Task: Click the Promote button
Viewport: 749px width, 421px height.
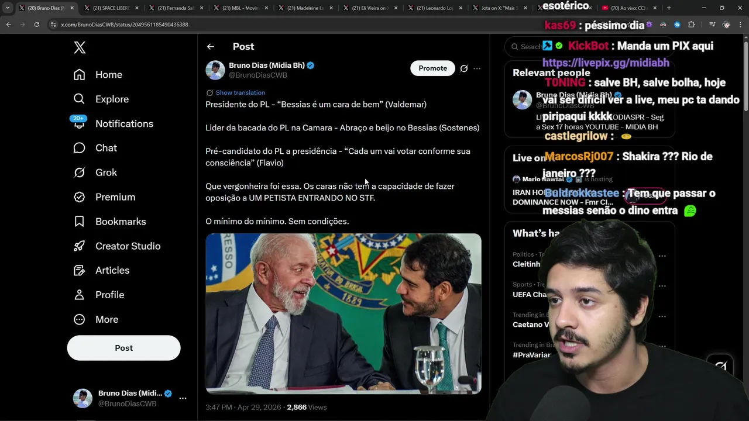Action: [432, 68]
